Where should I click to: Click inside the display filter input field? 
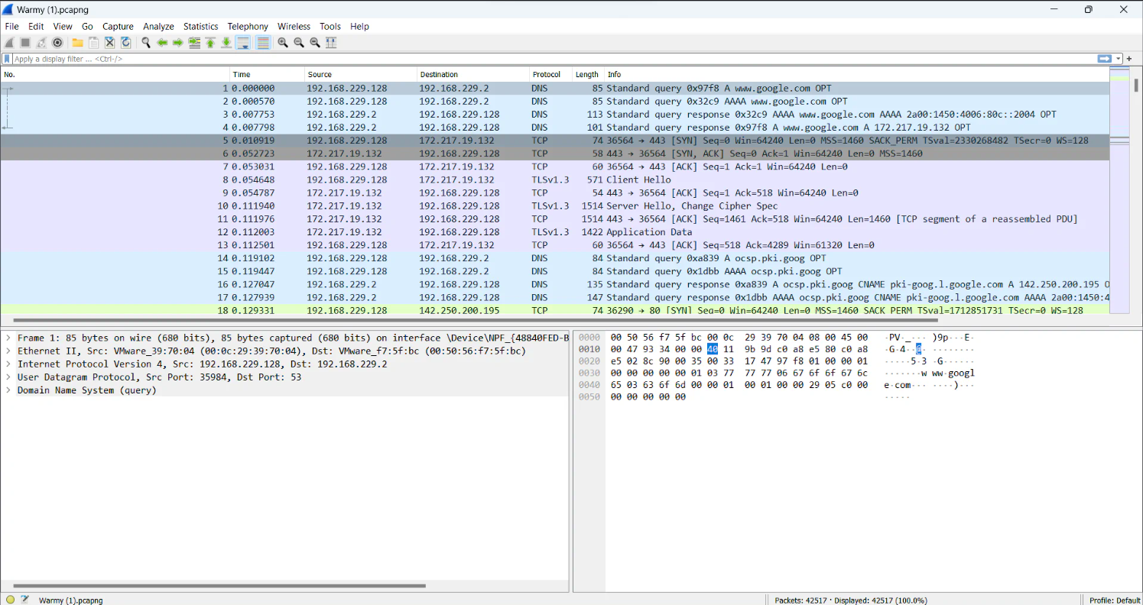(x=535, y=59)
